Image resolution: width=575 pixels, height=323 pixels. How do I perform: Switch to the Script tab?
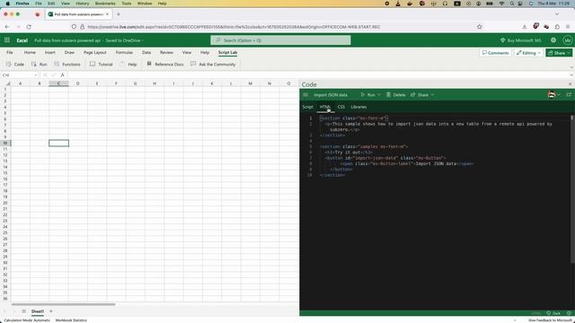(307, 107)
